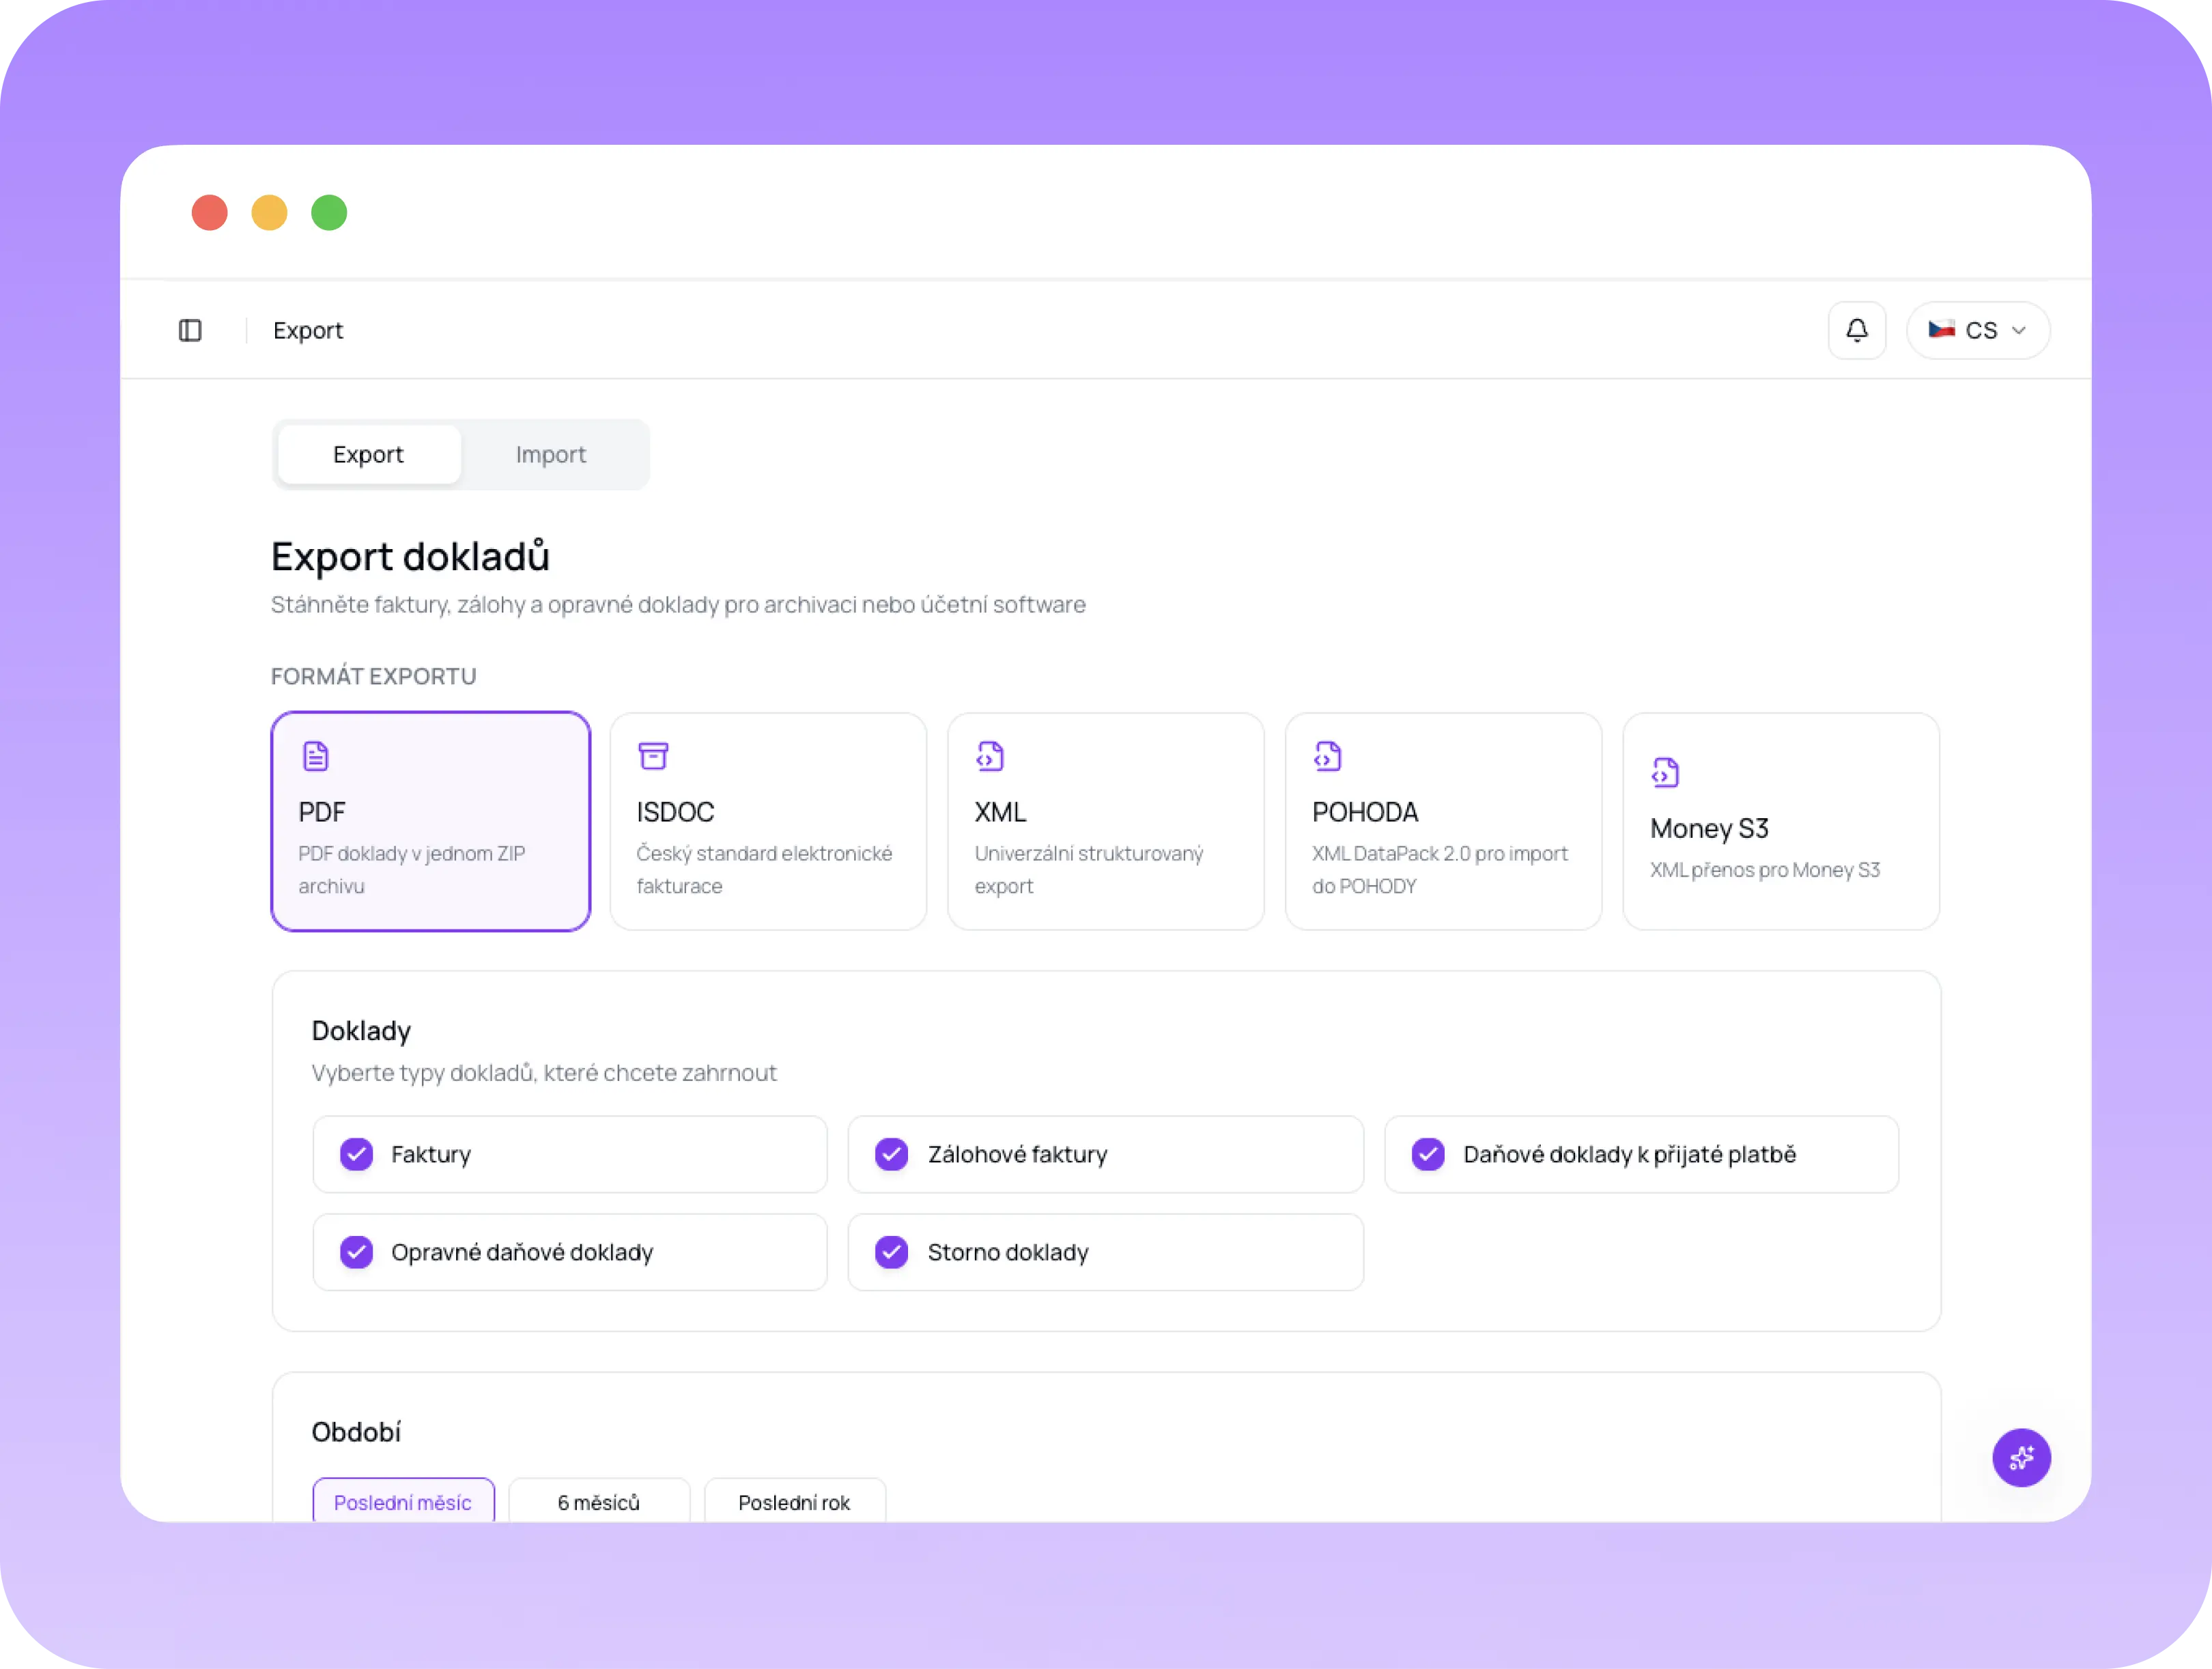Viewport: 2212px width, 1669px height.
Task: Switch to the Import tab
Action: pyautogui.click(x=551, y=454)
